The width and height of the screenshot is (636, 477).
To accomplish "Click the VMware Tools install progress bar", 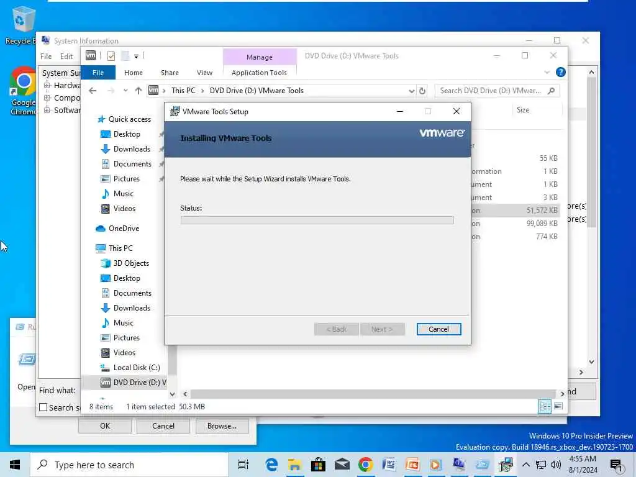I will click(x=317, y=220).
